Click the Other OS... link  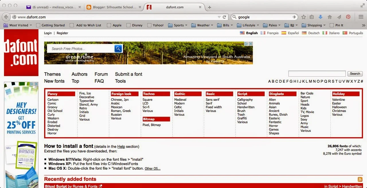pyautogui.click(x=153, y=168)
